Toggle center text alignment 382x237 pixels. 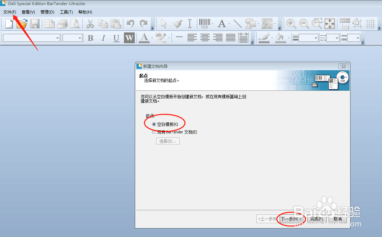[205, 38]
